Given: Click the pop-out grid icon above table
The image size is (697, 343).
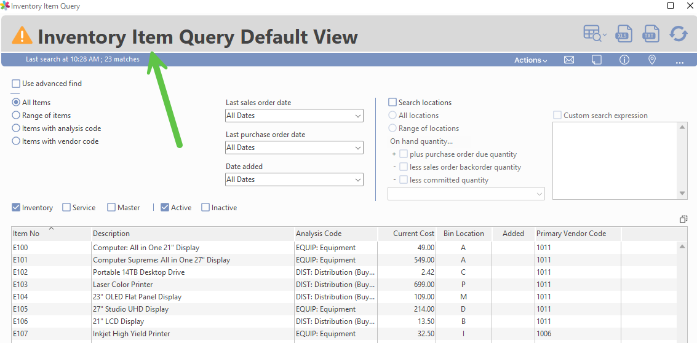Looking at the screenshot, I should pos(683,219).
